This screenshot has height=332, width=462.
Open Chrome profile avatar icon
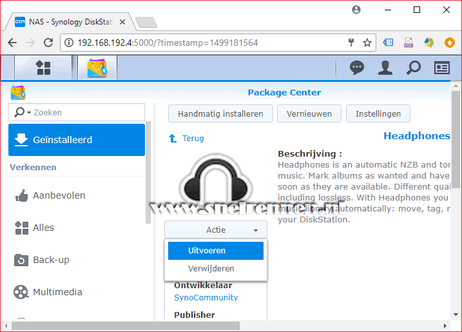pyautogui.click(x=356, y=10)
